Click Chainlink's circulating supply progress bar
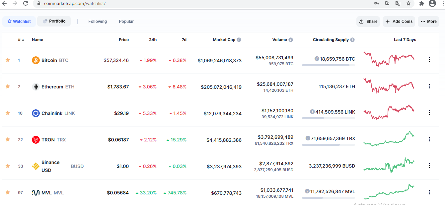The height and width of the screenshot is (205, 445). click(329, 118)
